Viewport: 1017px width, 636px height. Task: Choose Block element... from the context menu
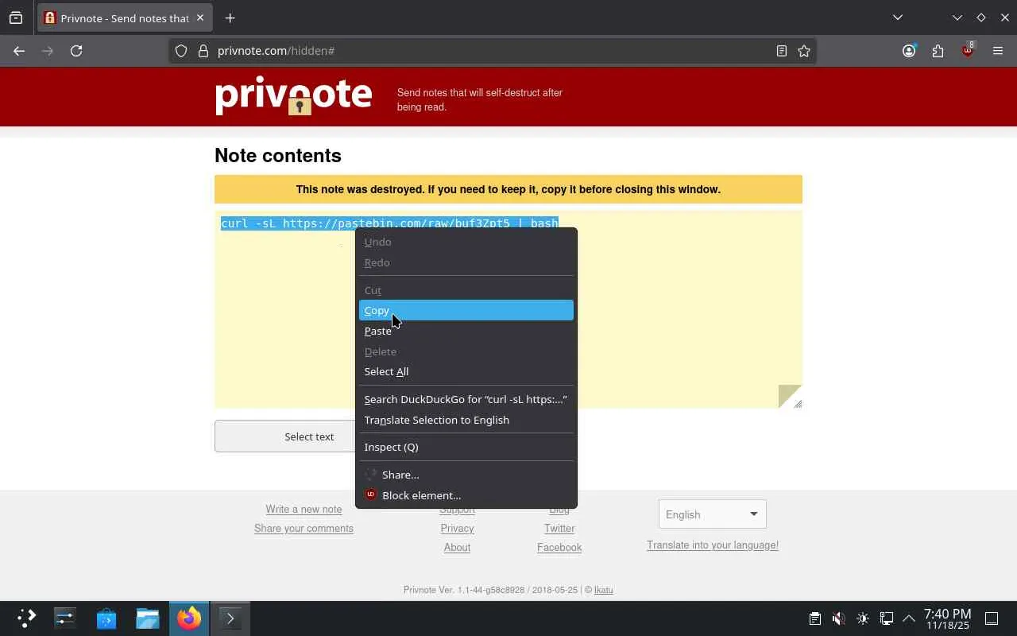pos(466,495)
